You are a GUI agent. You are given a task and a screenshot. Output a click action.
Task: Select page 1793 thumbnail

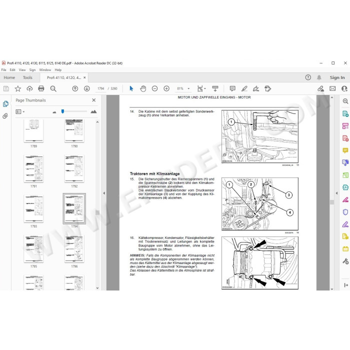pos(33,208)
